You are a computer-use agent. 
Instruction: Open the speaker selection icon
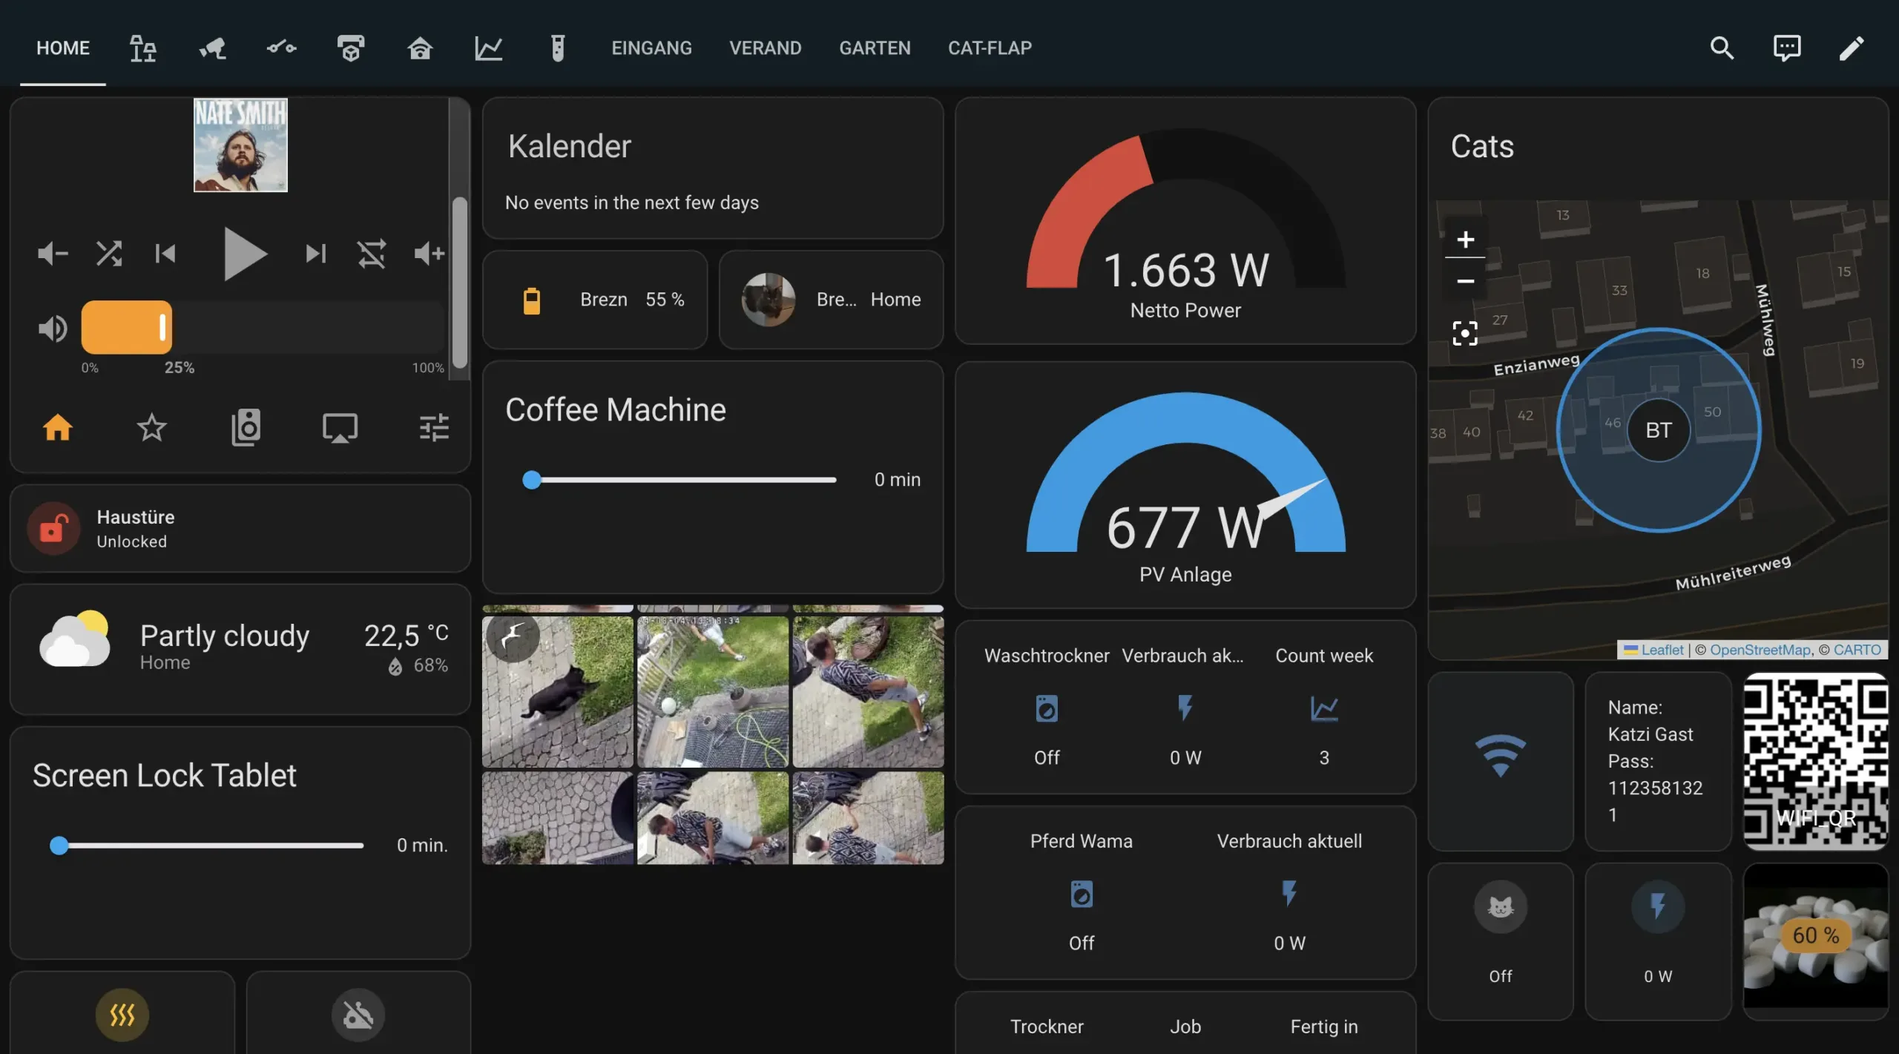[x=246, y=428]
